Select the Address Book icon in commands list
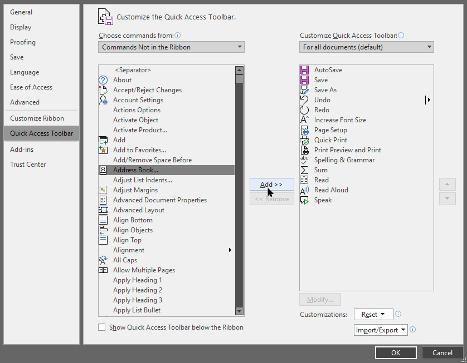The image size is (467, 363). pos(103,170)
